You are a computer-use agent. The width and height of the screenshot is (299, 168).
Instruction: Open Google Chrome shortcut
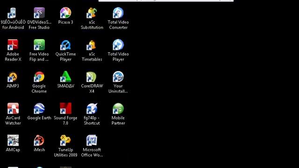tap(39, 77)
